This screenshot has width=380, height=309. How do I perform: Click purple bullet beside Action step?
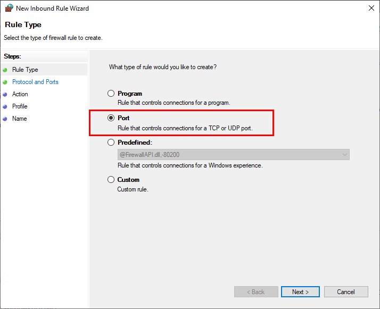pyautogui.click(x=5, y=95)
